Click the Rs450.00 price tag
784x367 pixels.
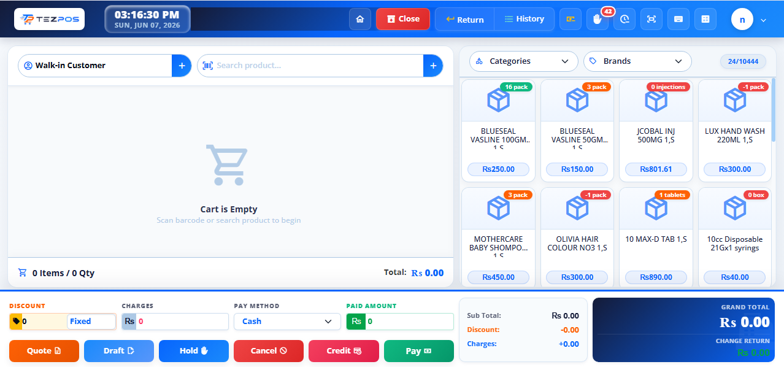498,277
